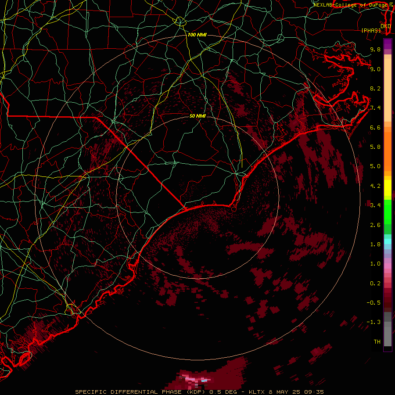The height and width of the screenshot is (395, 395).
Task: Click the "7.4" colorbar value
Action: click(375, 108)
